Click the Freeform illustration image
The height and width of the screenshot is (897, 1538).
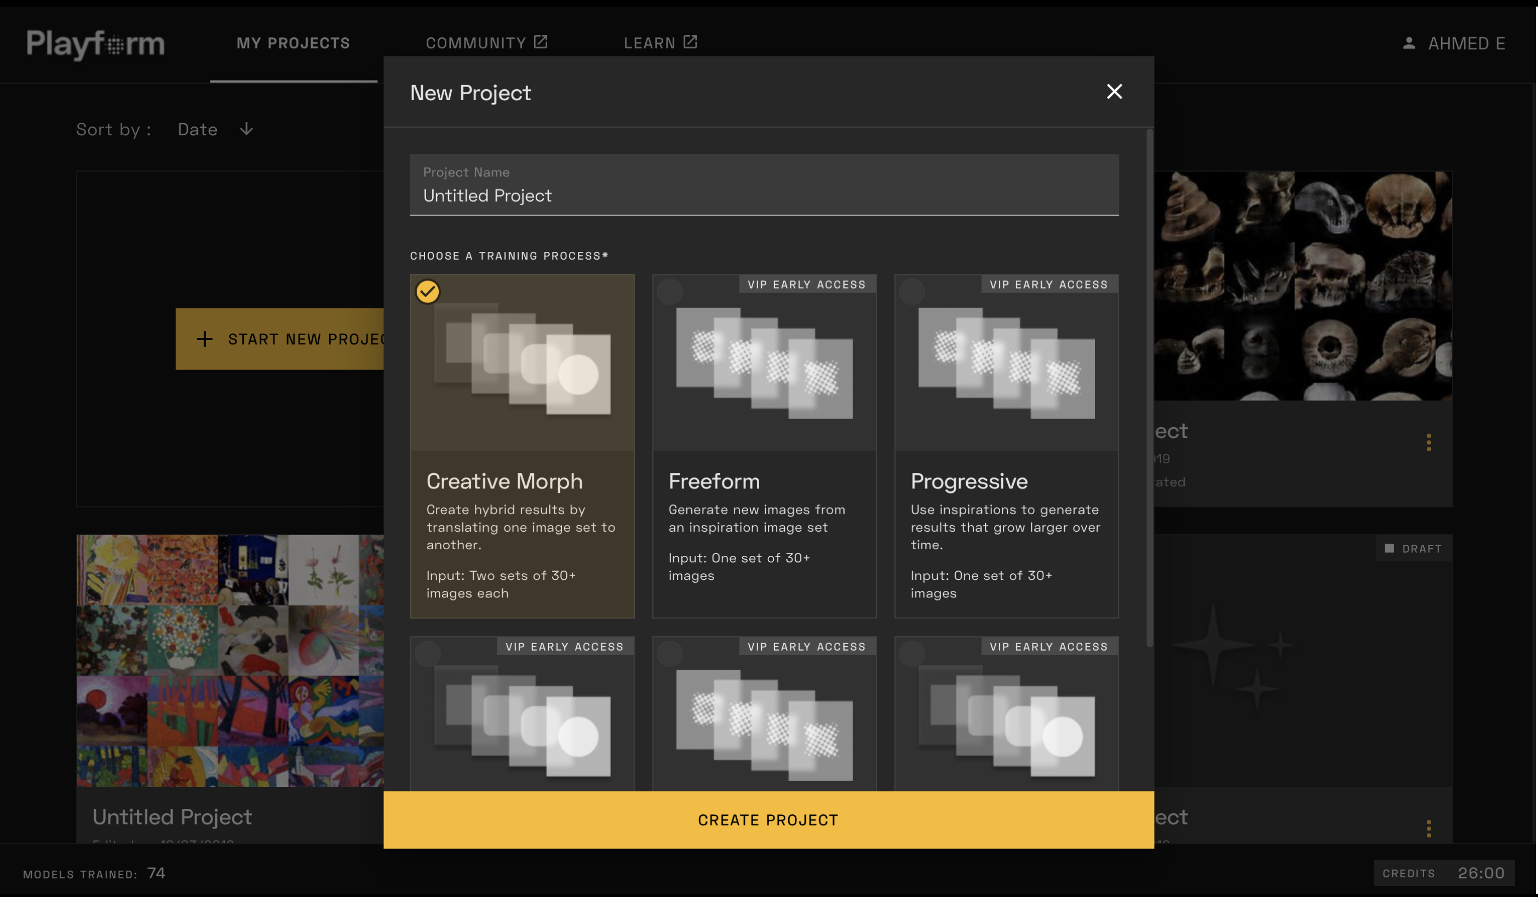pos(764,363)
